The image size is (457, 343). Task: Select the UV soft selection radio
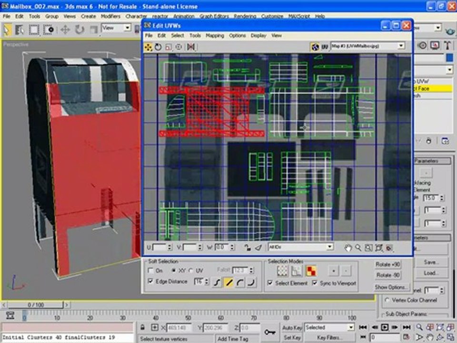(x=191, y=271)
